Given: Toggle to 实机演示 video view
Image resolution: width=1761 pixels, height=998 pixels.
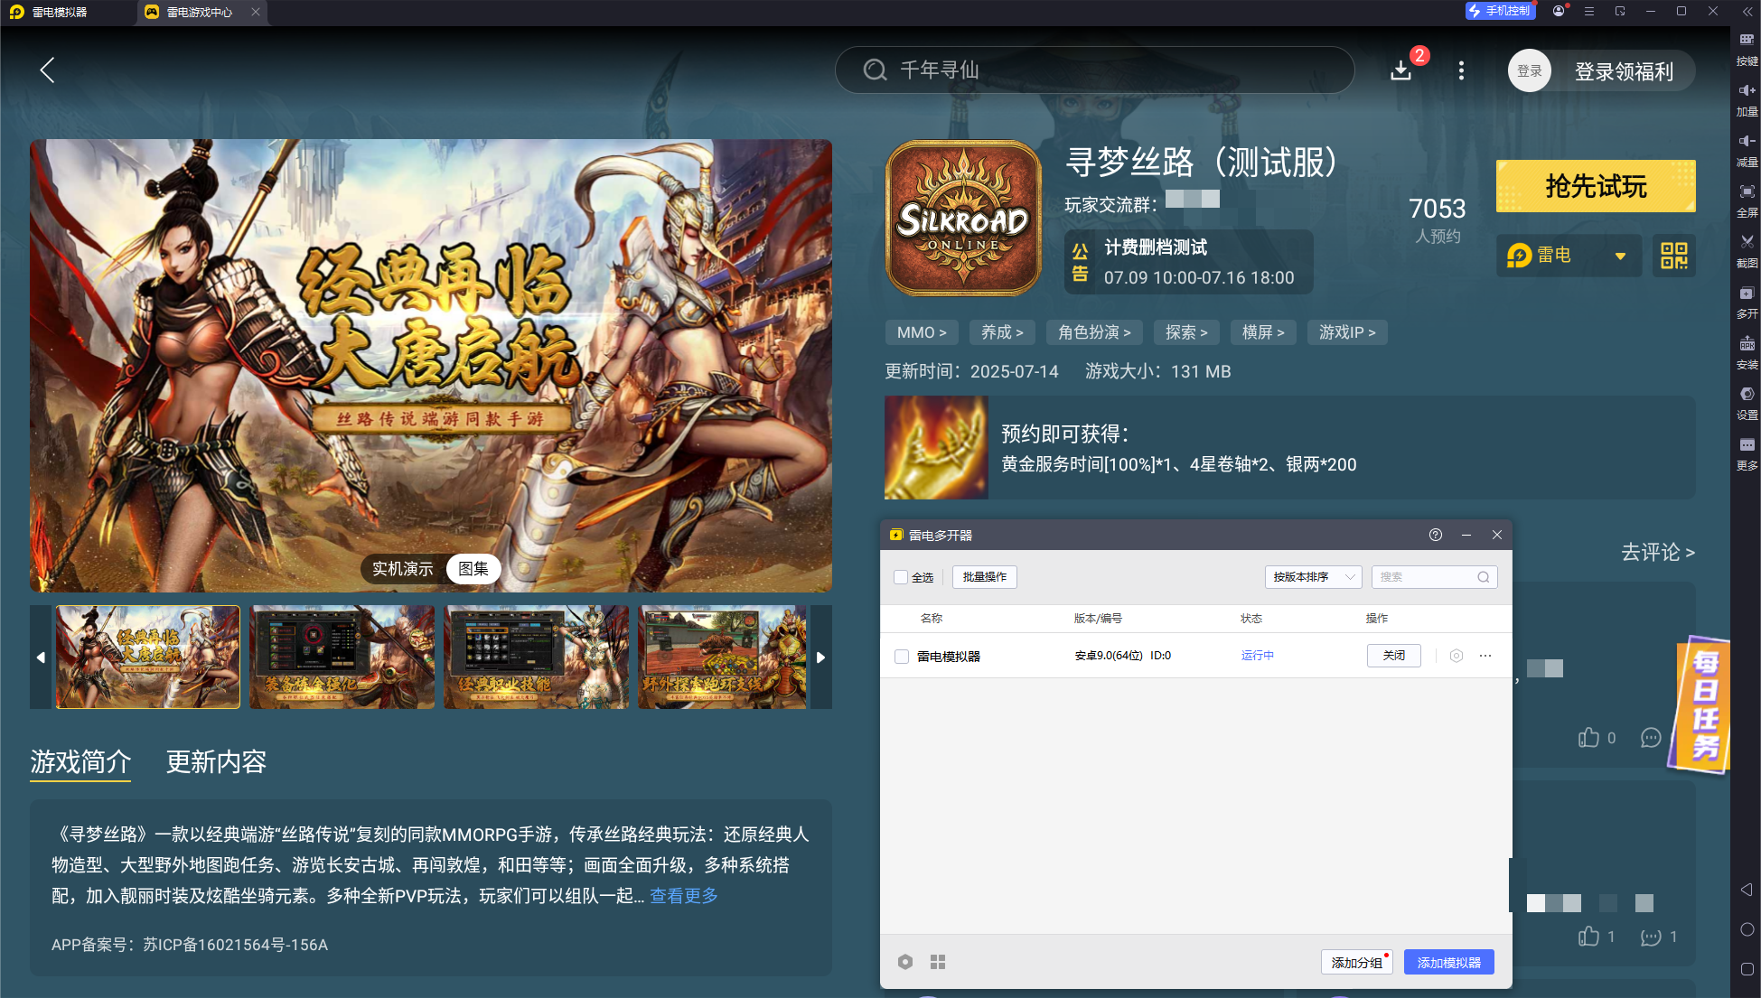Looking at the screenshot, I should pyautogui.click(x=403, y=569).
